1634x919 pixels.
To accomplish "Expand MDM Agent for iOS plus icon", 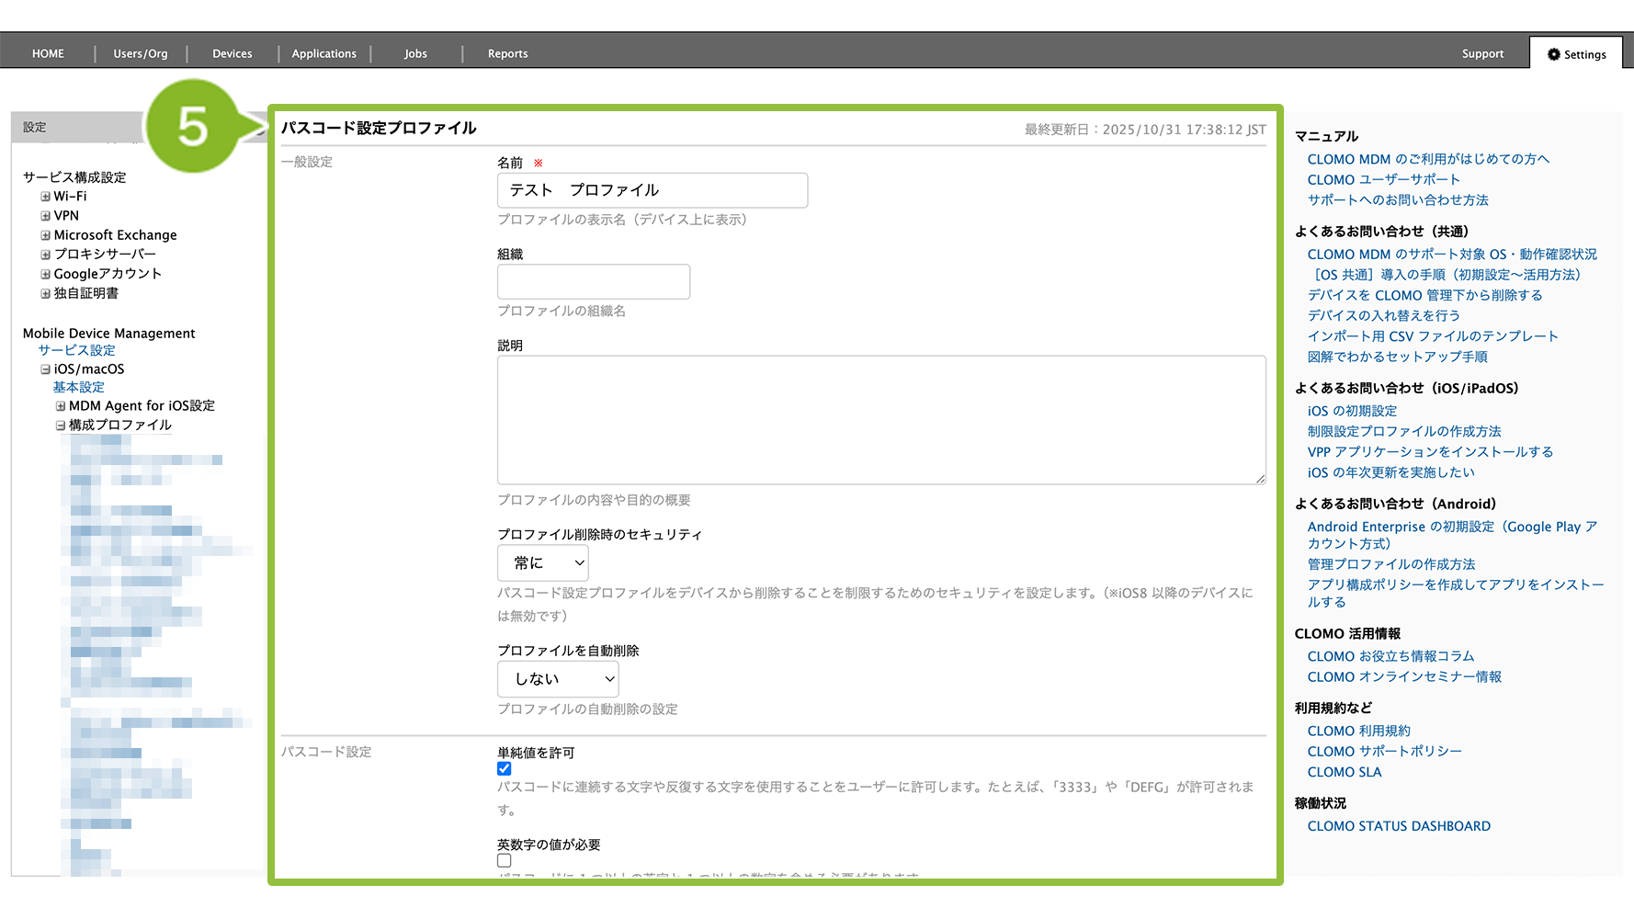I will (61, 406).
